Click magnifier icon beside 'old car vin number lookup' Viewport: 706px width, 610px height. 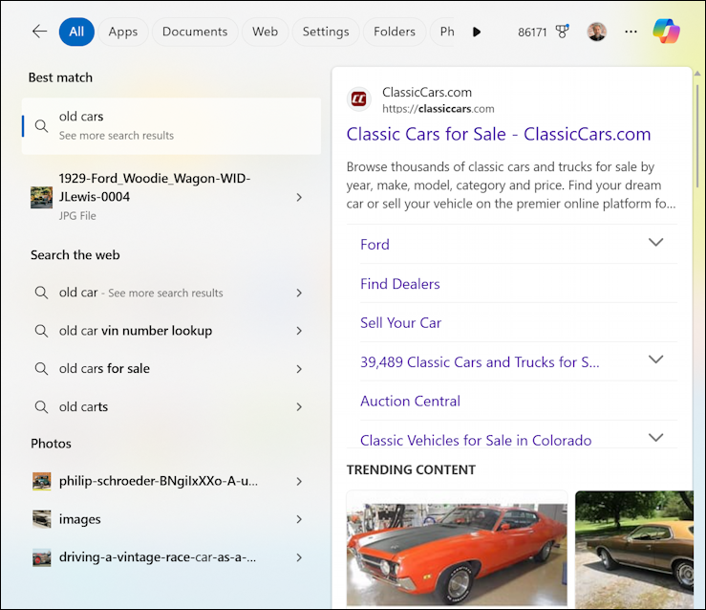pyautogui.click(x=41, y=331)
